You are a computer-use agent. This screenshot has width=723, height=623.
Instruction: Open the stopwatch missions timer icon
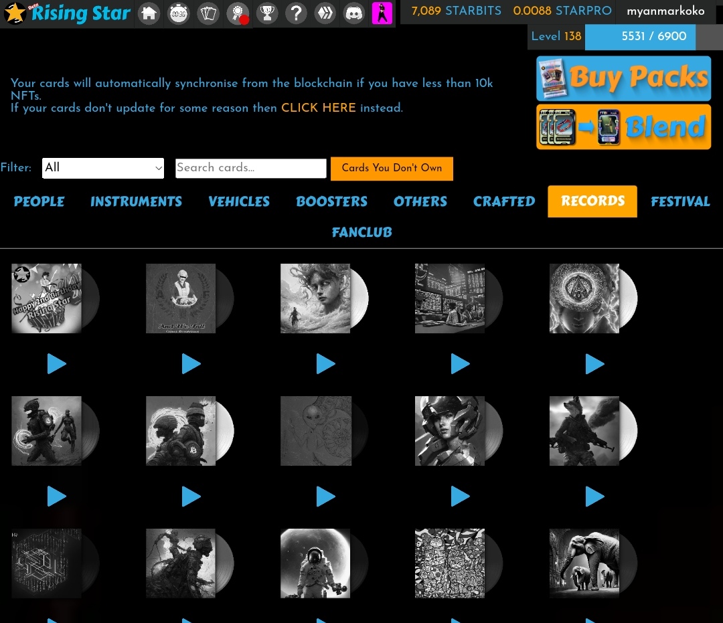[x=179, y=13]
